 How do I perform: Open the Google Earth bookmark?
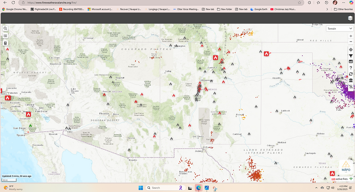(259, 9)
